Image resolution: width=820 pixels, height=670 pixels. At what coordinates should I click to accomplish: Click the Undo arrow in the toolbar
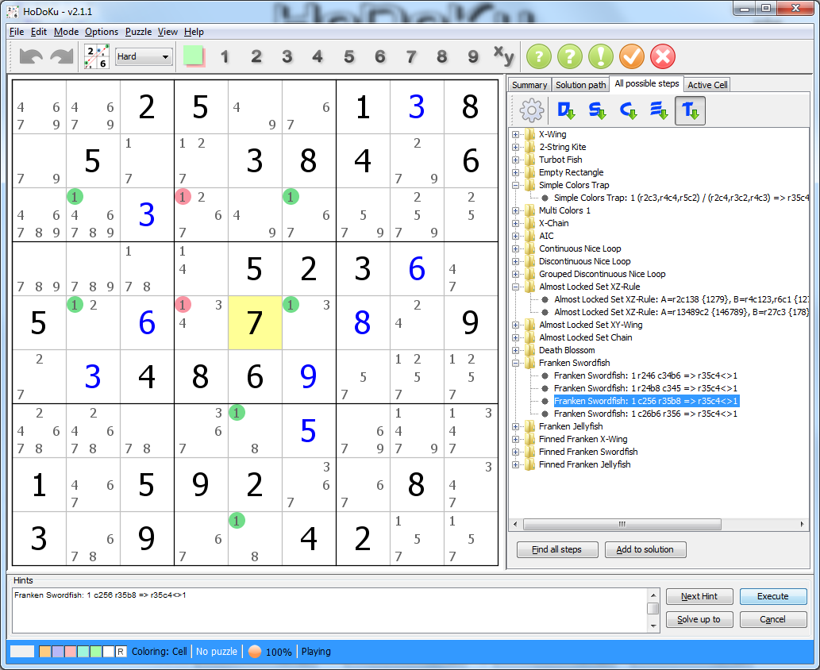(31, 57)
